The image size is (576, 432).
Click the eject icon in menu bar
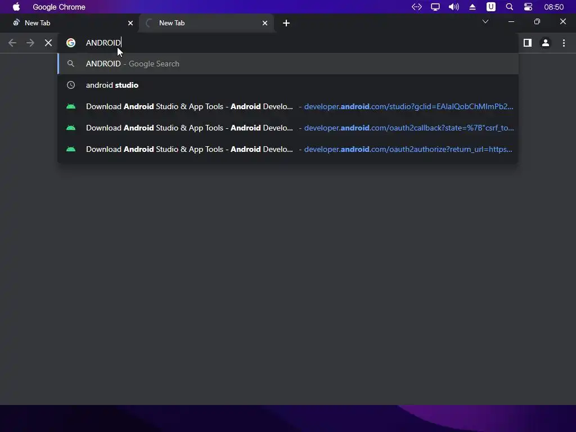tap(472, 7)
